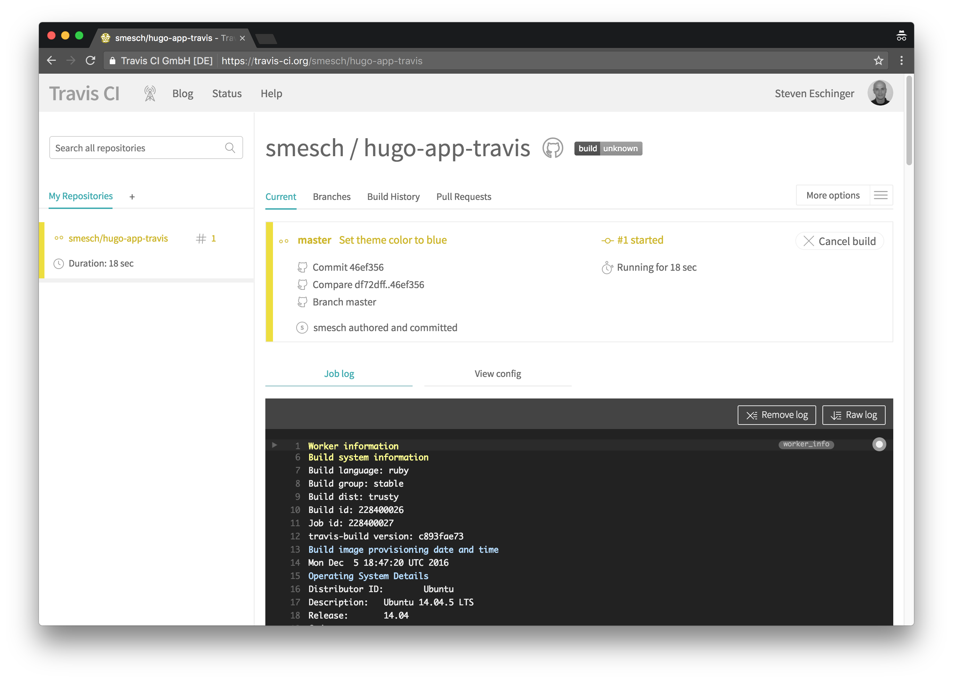The image size is (953, 681).
Task: Click the commit hash icon next to 46ef356
Action: tap(302, 267)
